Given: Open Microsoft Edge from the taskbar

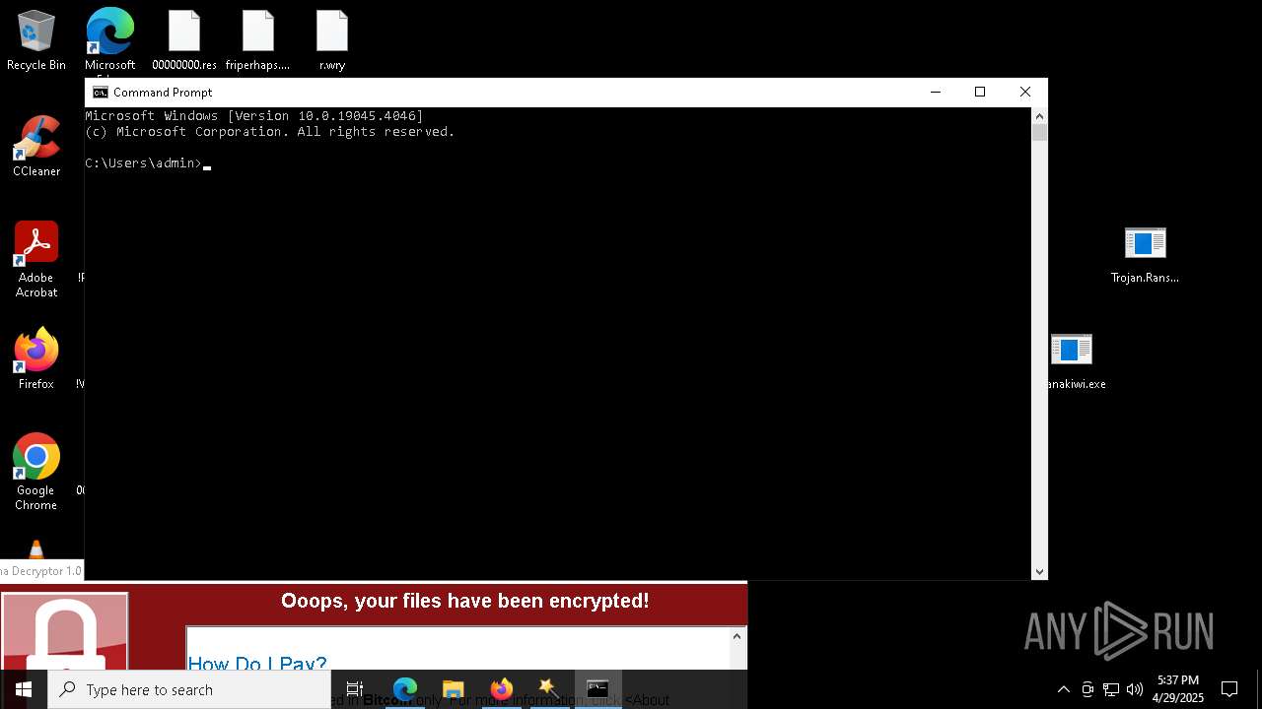Looking at the screenshot, I should (x=405, y=689).
